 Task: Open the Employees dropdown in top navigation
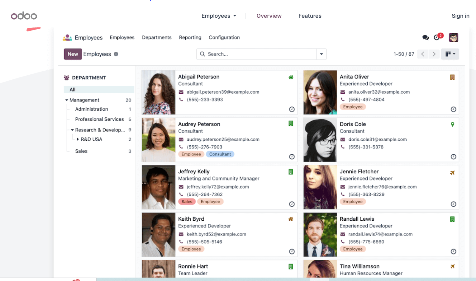point(219,16)
